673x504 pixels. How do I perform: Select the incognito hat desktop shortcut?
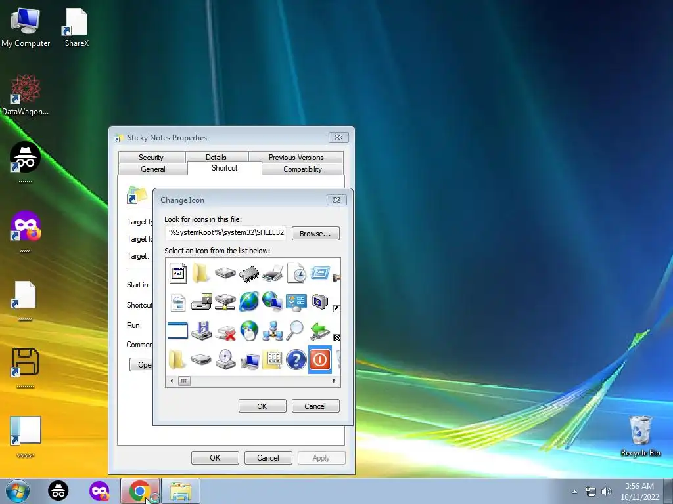26,163
